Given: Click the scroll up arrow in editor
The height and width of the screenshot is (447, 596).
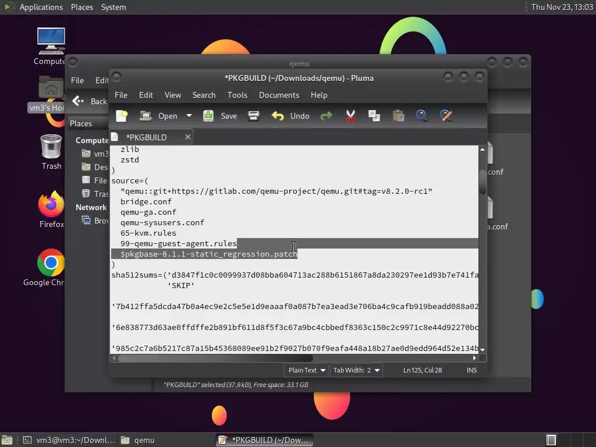Looking at the screenshot, I should click(483, 150).
